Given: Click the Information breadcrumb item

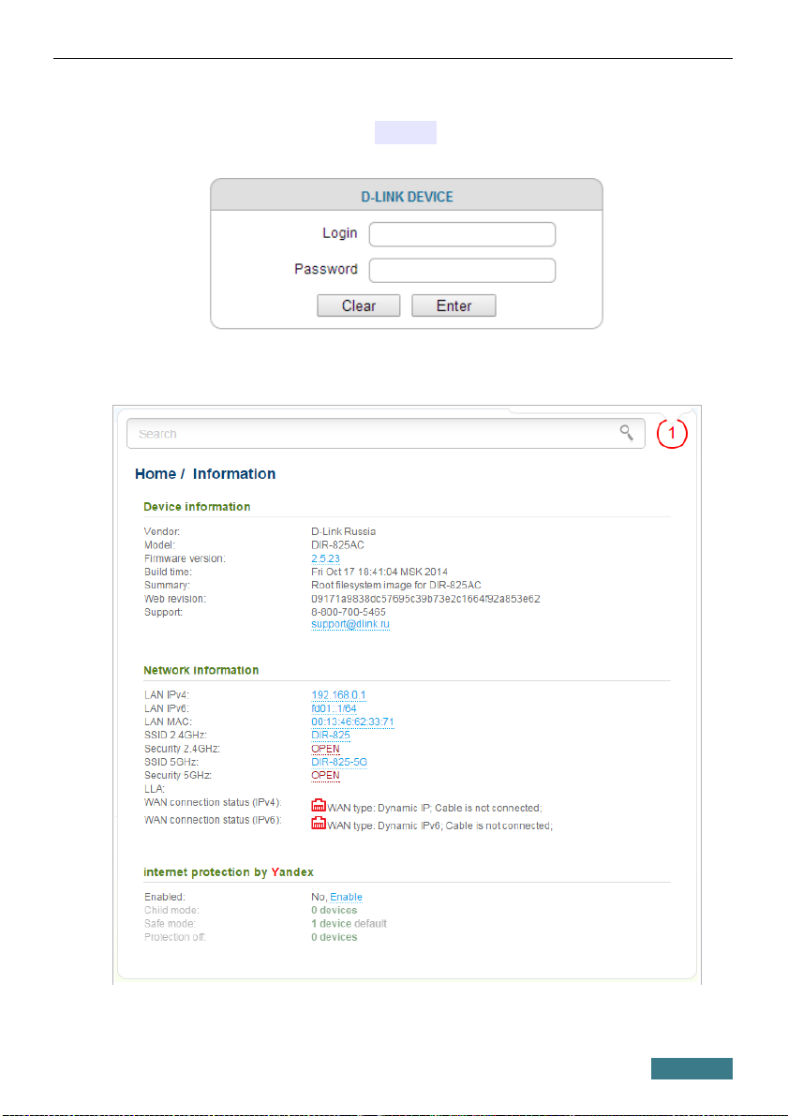Looking at the screenshot, I should point(234,474).
